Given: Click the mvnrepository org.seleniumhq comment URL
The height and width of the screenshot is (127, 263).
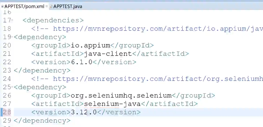Looking at the screenshot, I should pos(158,79).
